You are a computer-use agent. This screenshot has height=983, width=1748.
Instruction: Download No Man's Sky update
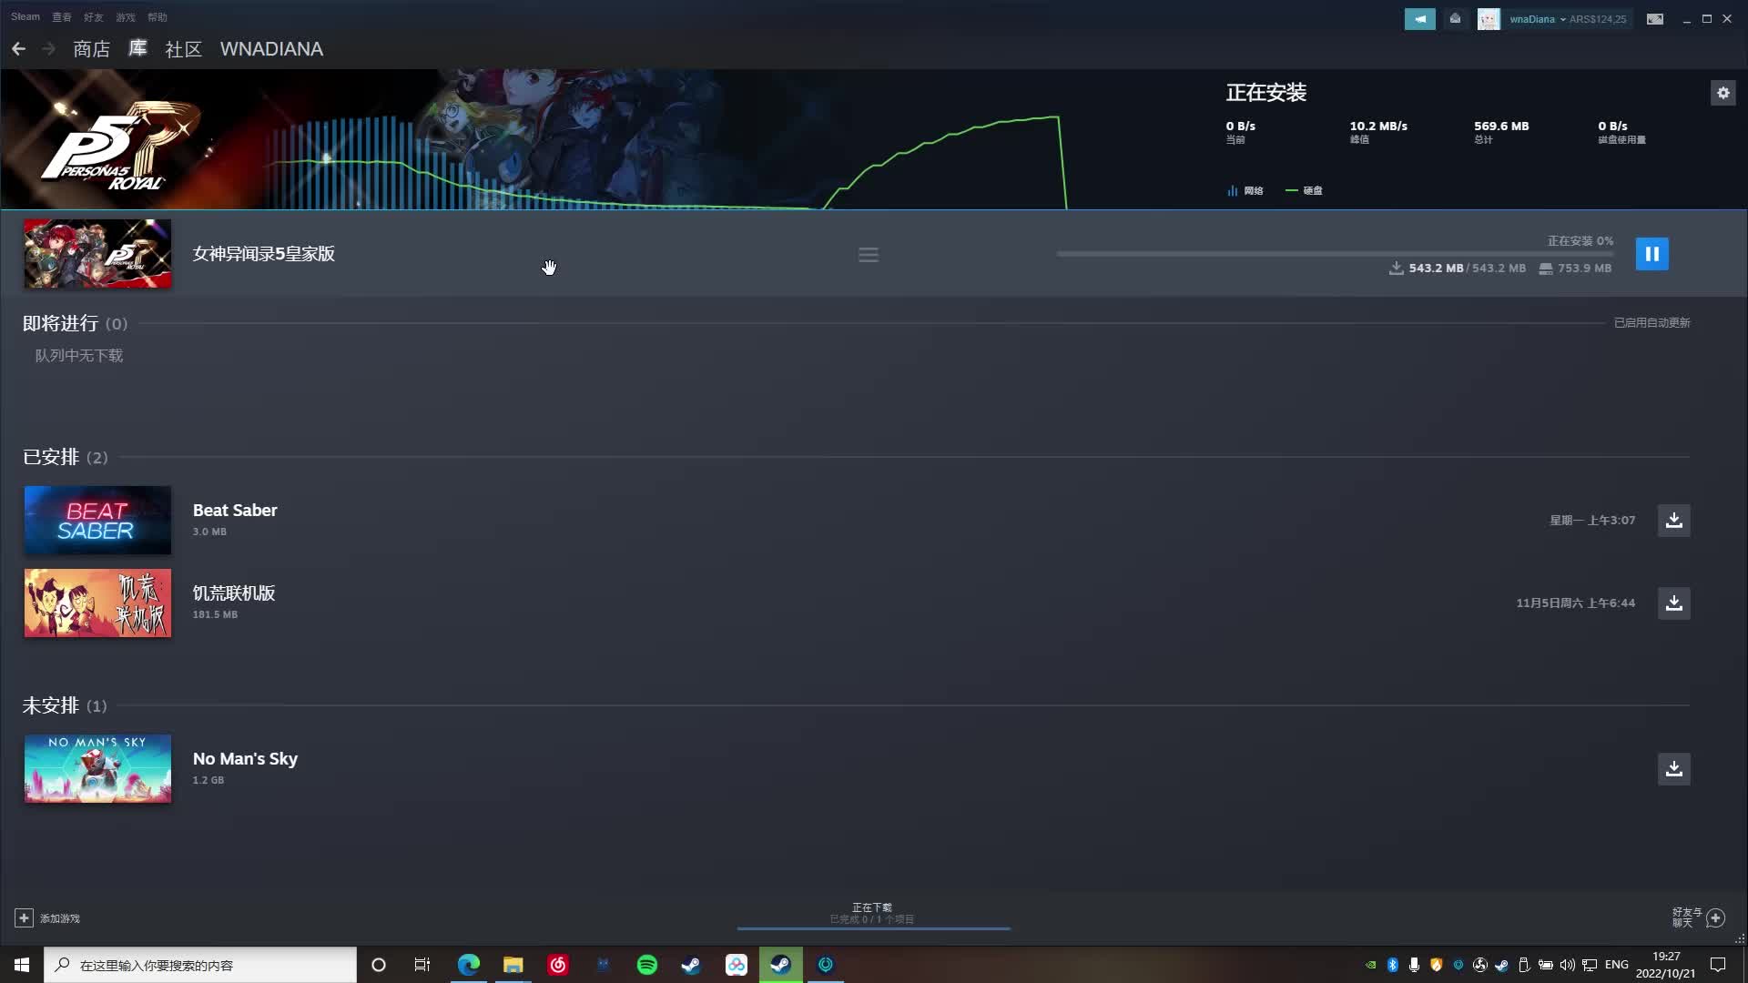pos(1673,769)
